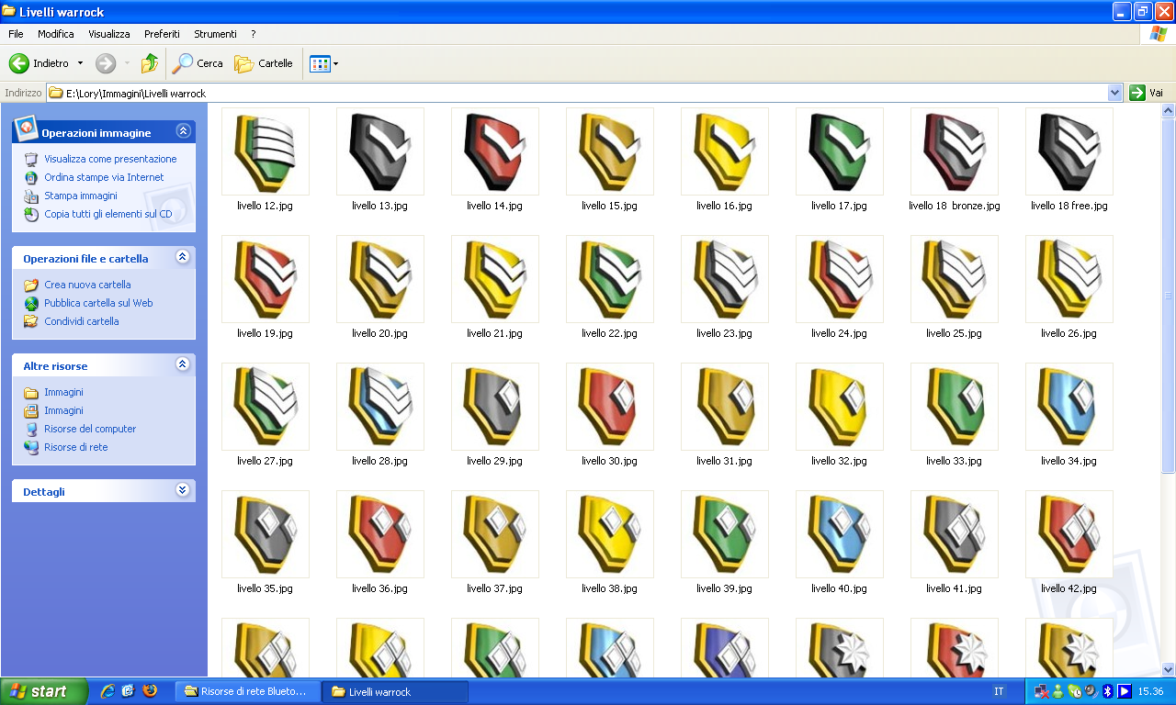Click Ordina stampe via Internet link
The image size is (1176, 705).
(x=104, y=177)
